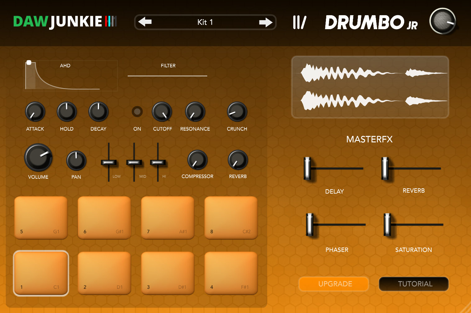Click the MASTERFX heading text
This screenshot has height=313, width=471.
pos(369,139)
